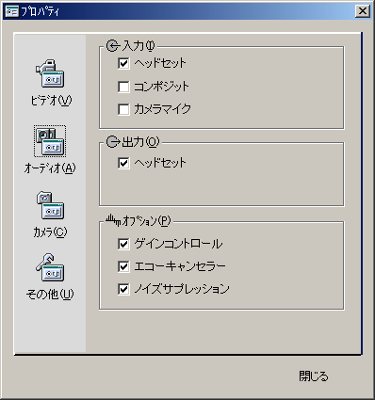The width and height of the screenshot is (375, 400).
Task: Open その他(U) wrench settings icon
Action: point(50,267)
